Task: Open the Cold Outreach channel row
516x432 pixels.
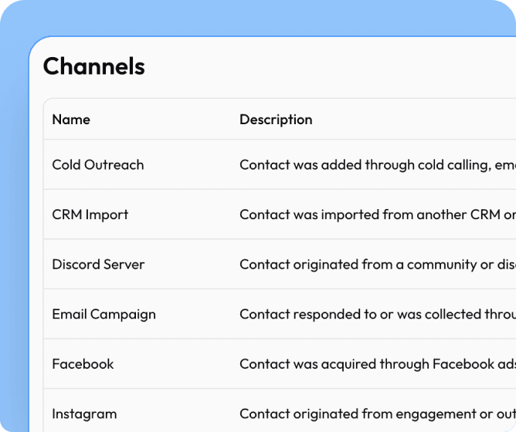Action: [x=280, y=164]
